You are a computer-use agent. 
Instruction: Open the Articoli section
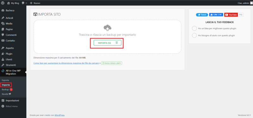(x=9, y=18)
